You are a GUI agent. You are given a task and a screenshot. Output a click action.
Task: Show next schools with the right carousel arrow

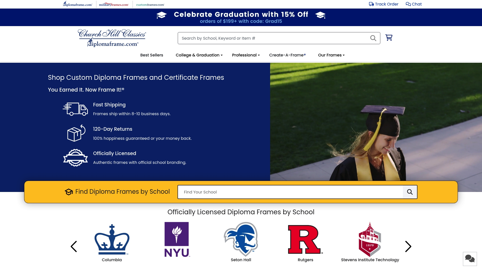point(408,246)
